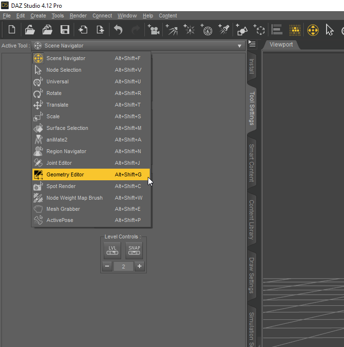Select Node Weight Map Brush tool
The height and width of the screenshot is (347, 344).
tap(92, 198)
